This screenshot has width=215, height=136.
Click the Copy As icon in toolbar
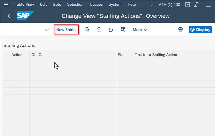(87, 30)
